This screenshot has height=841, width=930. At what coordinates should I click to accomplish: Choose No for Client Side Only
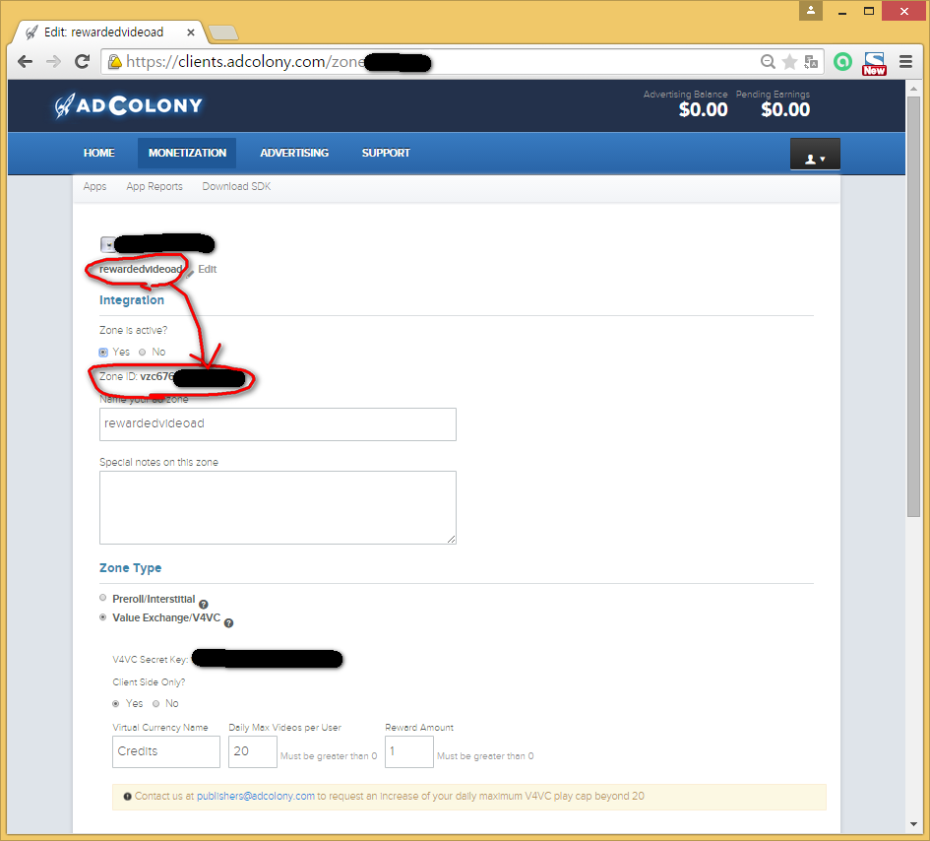click(x=156, y=704)
